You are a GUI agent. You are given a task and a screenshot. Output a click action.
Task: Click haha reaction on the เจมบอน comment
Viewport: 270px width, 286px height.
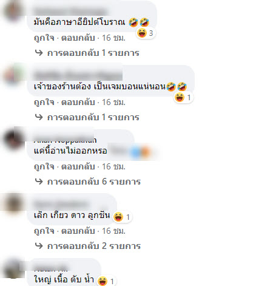tap(183, 98)
